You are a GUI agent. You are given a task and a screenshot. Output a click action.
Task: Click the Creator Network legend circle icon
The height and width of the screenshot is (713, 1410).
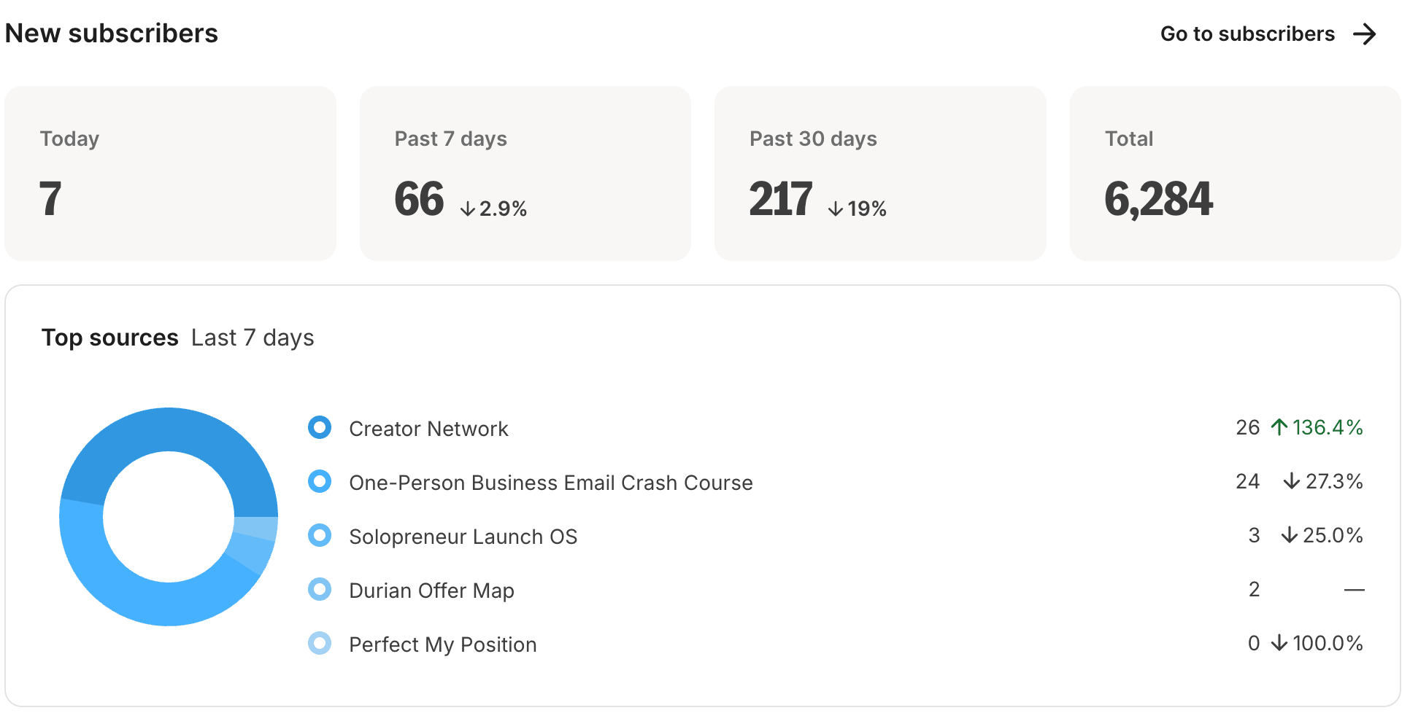[x=320, y=427]
